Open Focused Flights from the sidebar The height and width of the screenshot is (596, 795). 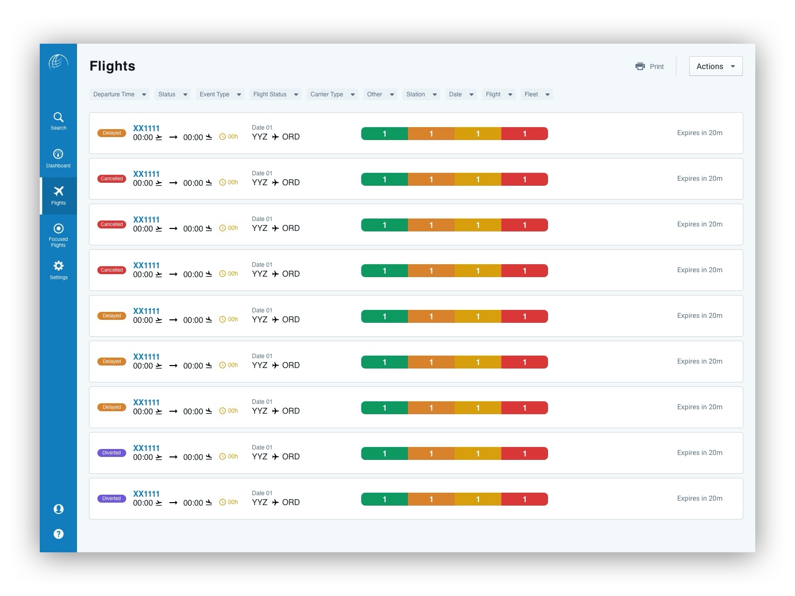tap(58, 228)
